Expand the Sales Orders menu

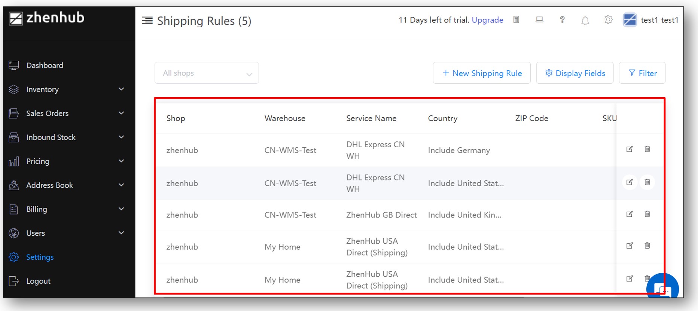coord(67,113)
